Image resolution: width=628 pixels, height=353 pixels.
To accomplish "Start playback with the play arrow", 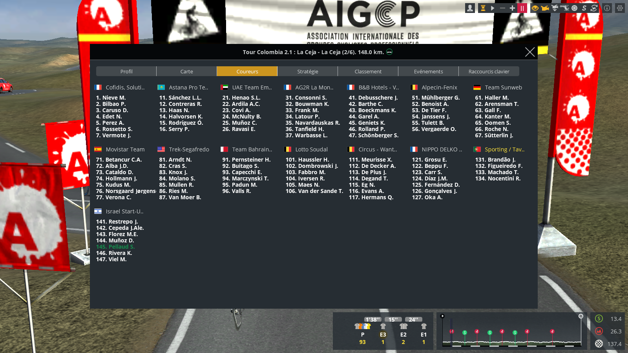I will point(493,8).
